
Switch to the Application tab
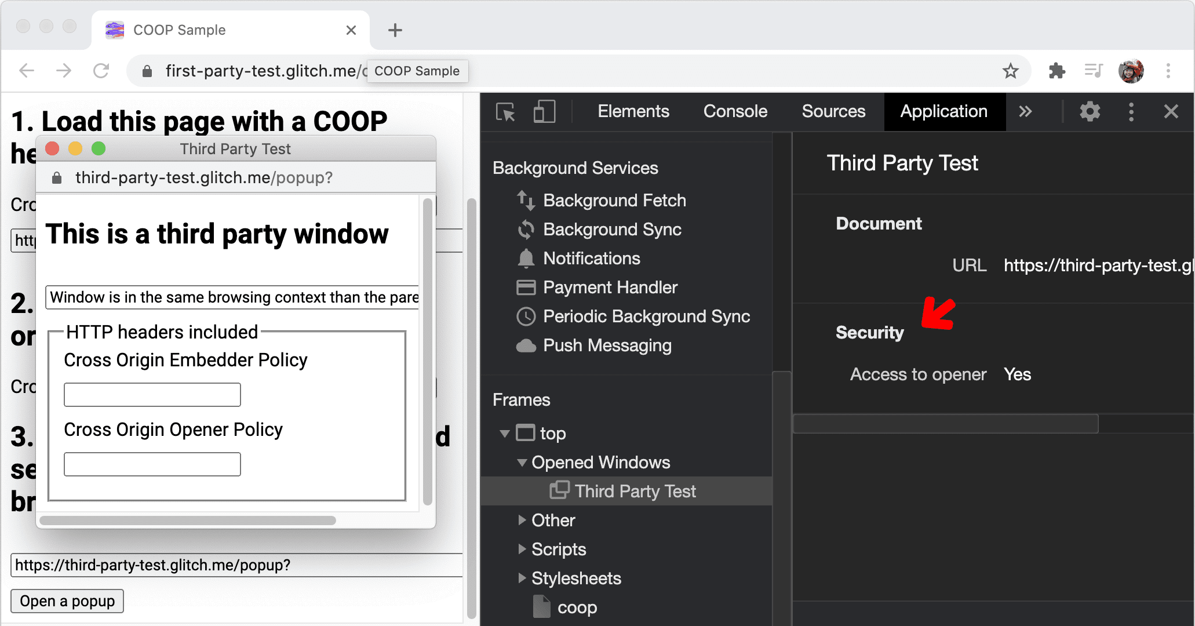943,110
